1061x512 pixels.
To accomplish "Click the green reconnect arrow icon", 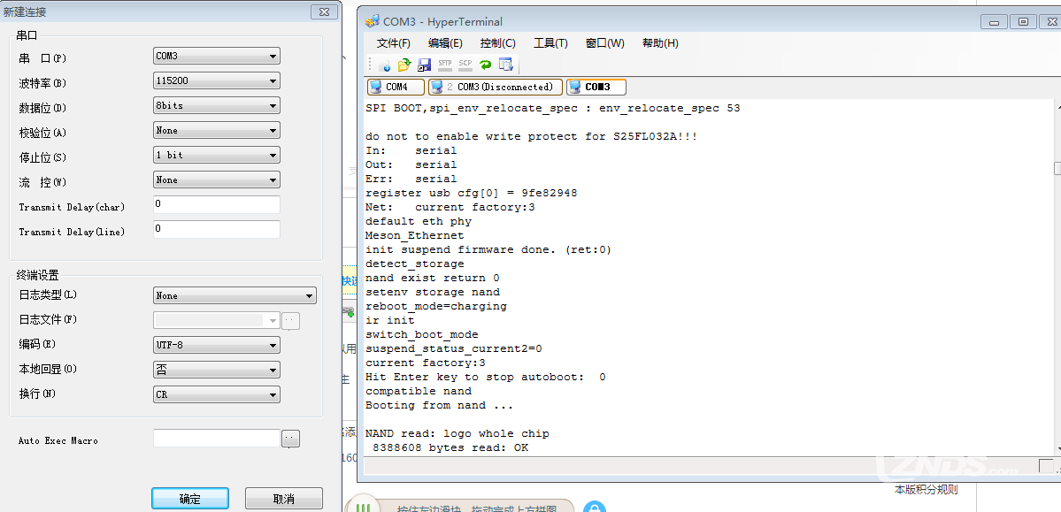I will pos(485,65).
